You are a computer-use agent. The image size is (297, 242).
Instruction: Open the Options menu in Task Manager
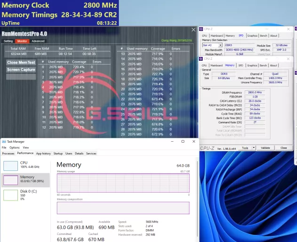pos(15,147)
